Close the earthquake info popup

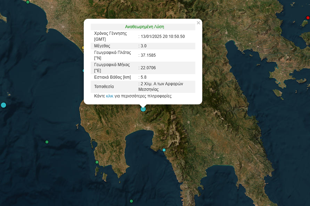tap(198, 23)
